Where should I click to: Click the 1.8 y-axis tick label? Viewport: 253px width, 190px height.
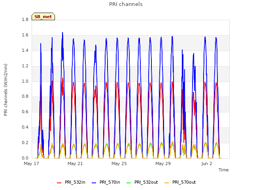tap(25, 19)
